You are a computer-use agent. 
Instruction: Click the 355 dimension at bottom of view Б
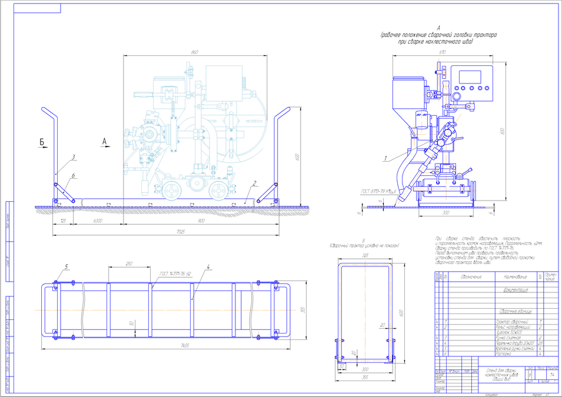pyautogui.click(x=364, y=377)
